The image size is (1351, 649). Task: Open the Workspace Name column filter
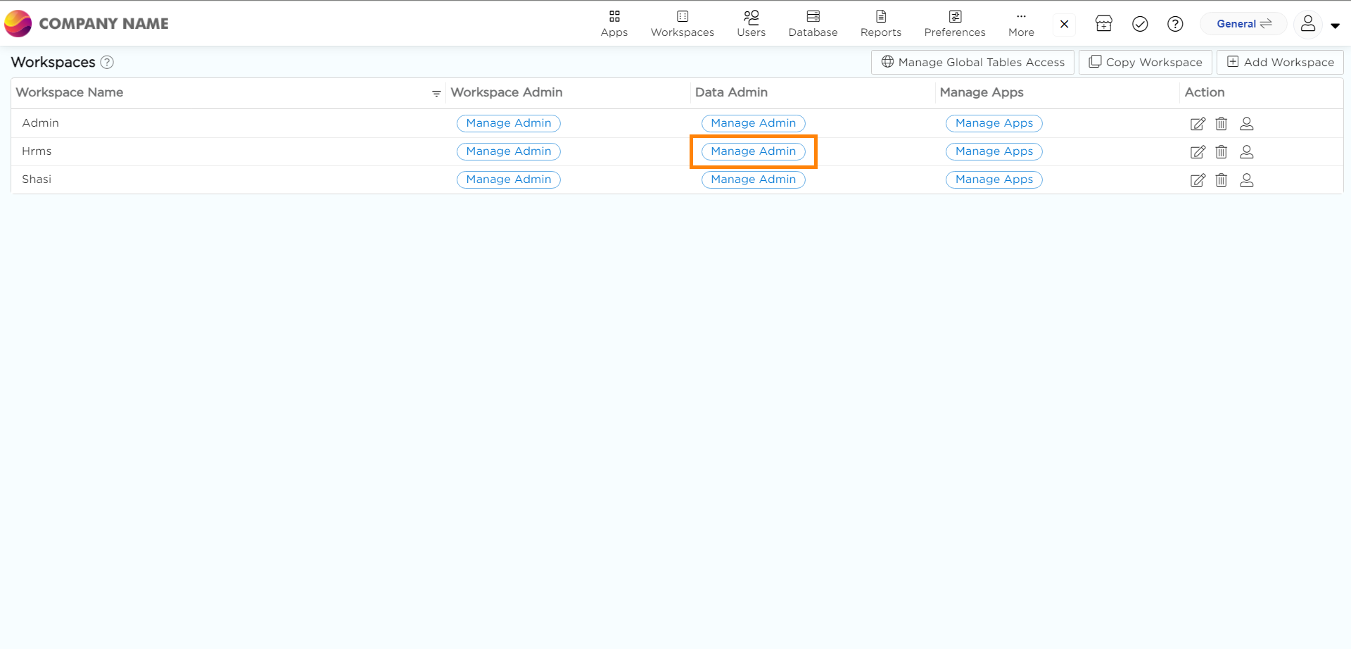(436, 94)
